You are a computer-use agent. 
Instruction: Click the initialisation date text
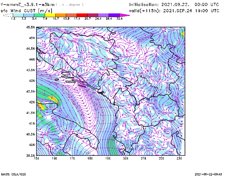(174, 5)
